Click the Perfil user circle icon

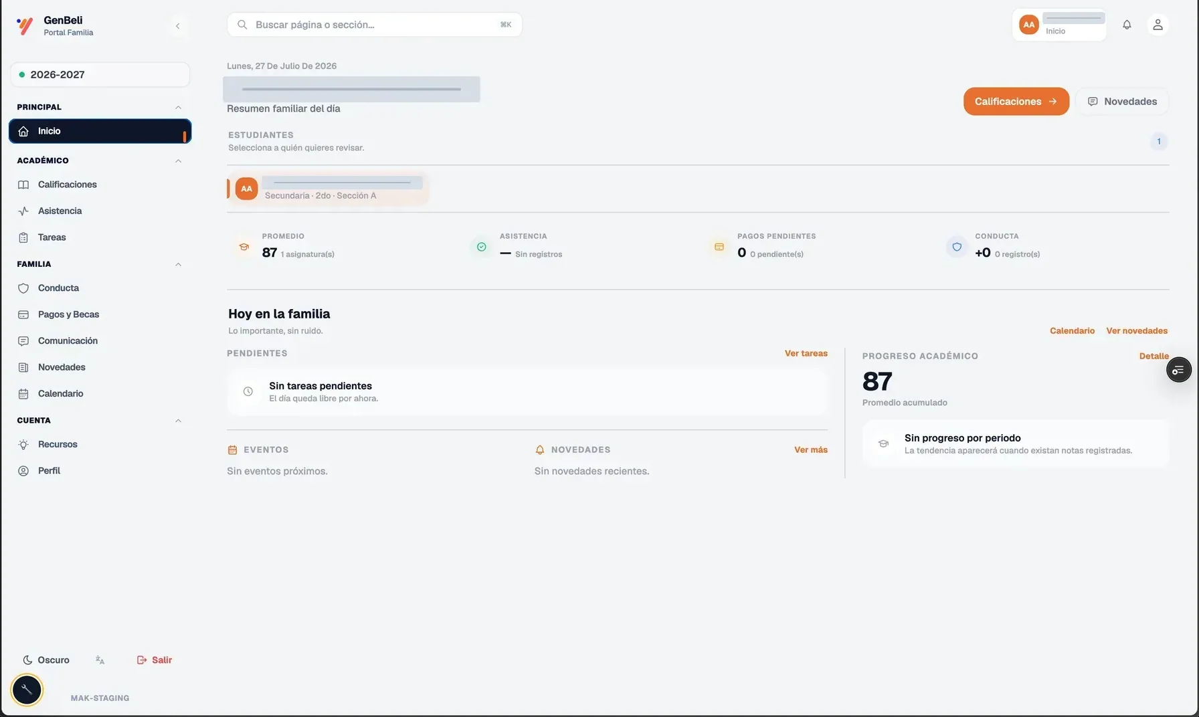(23, 471)
